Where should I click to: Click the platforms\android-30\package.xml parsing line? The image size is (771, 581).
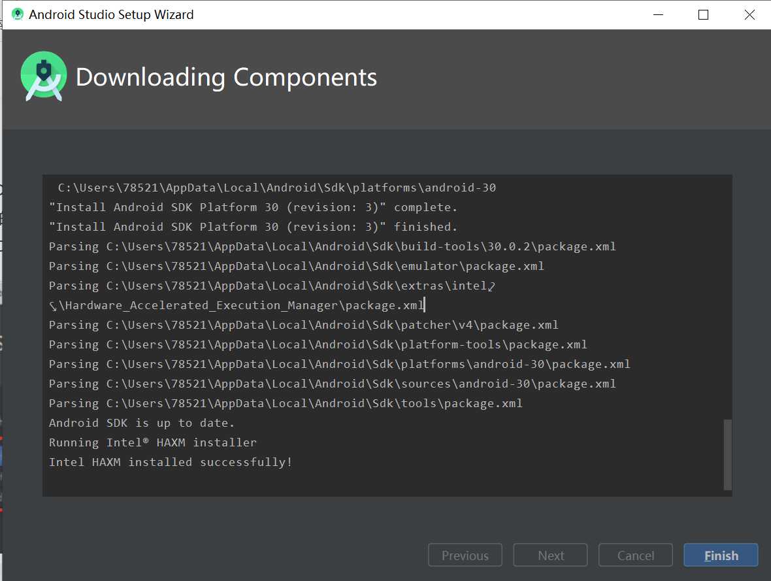pyautogui.click(x=339, y=363)
